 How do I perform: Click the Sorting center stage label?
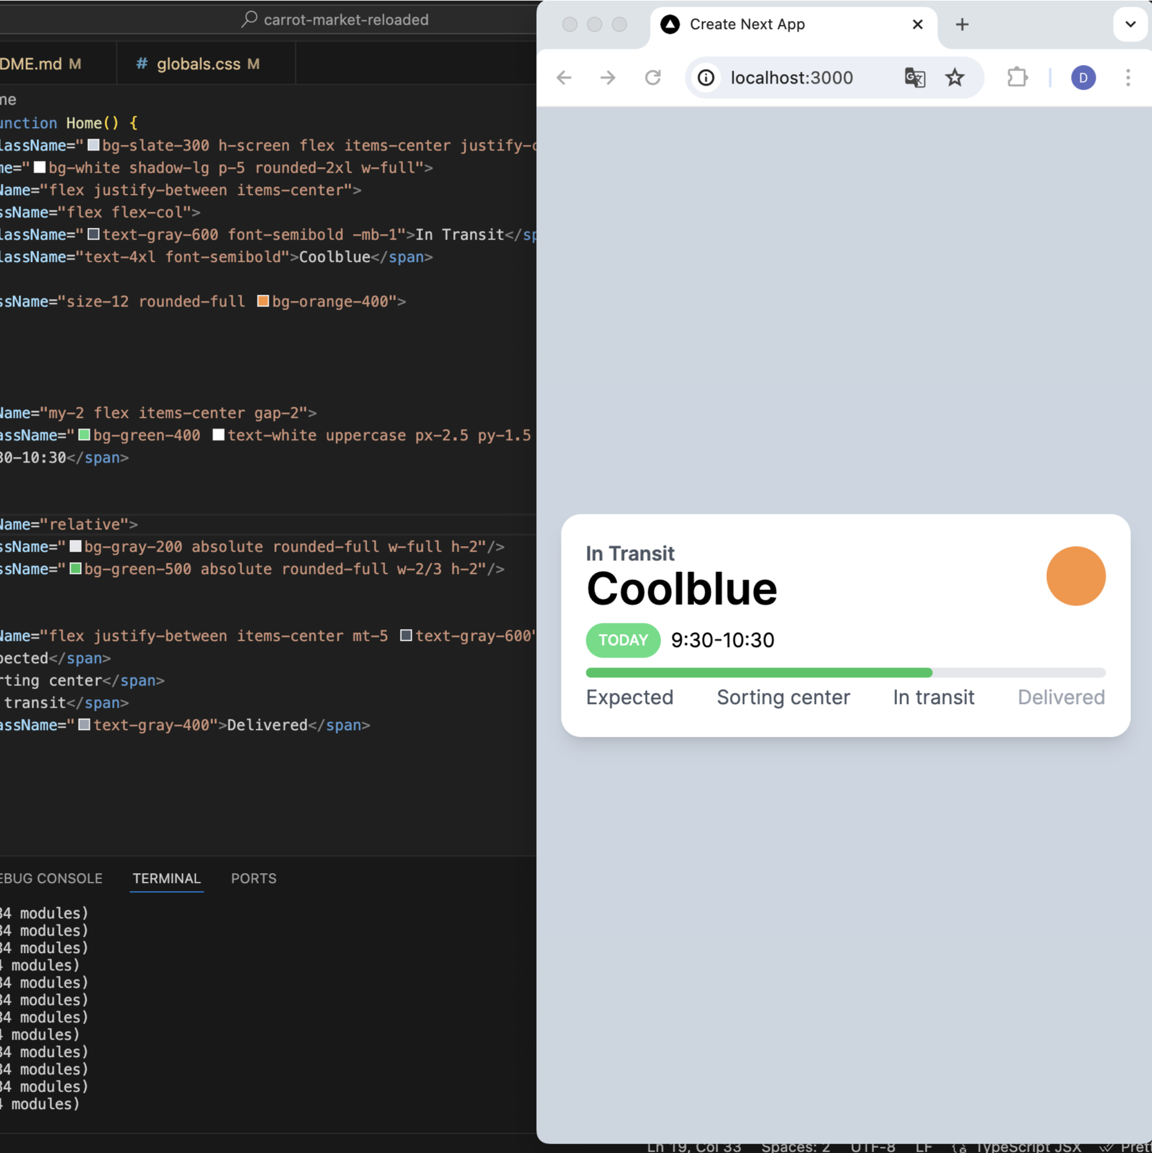tap(783, 697)
